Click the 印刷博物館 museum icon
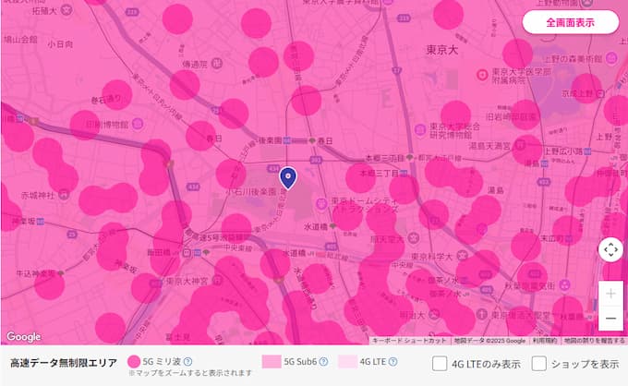Image resolution: width=628 pixels, height=386 pixels. coord(138,124)
